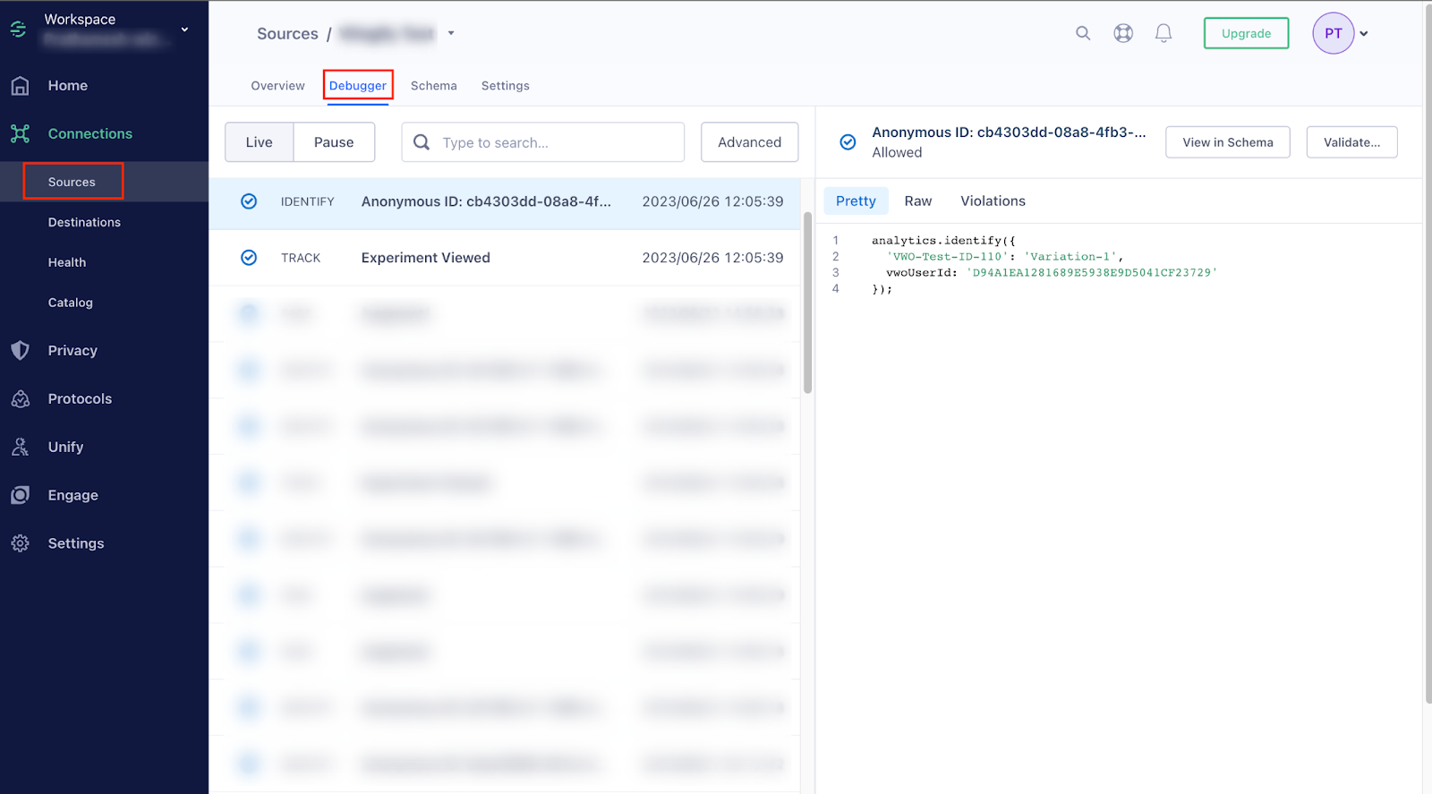The width and height of the screenshot is (1432, 794).
Task: Click the Engage icon
Action: pos(20,495)
